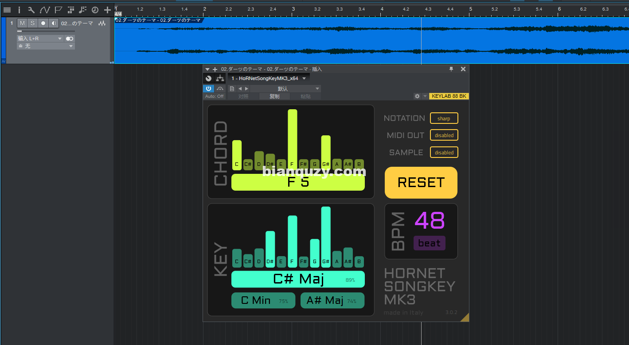Screen dimensions: 629x345
Task: Click track name 02...のテーマ
Action: pyautogui.click(x=77, y=23)
